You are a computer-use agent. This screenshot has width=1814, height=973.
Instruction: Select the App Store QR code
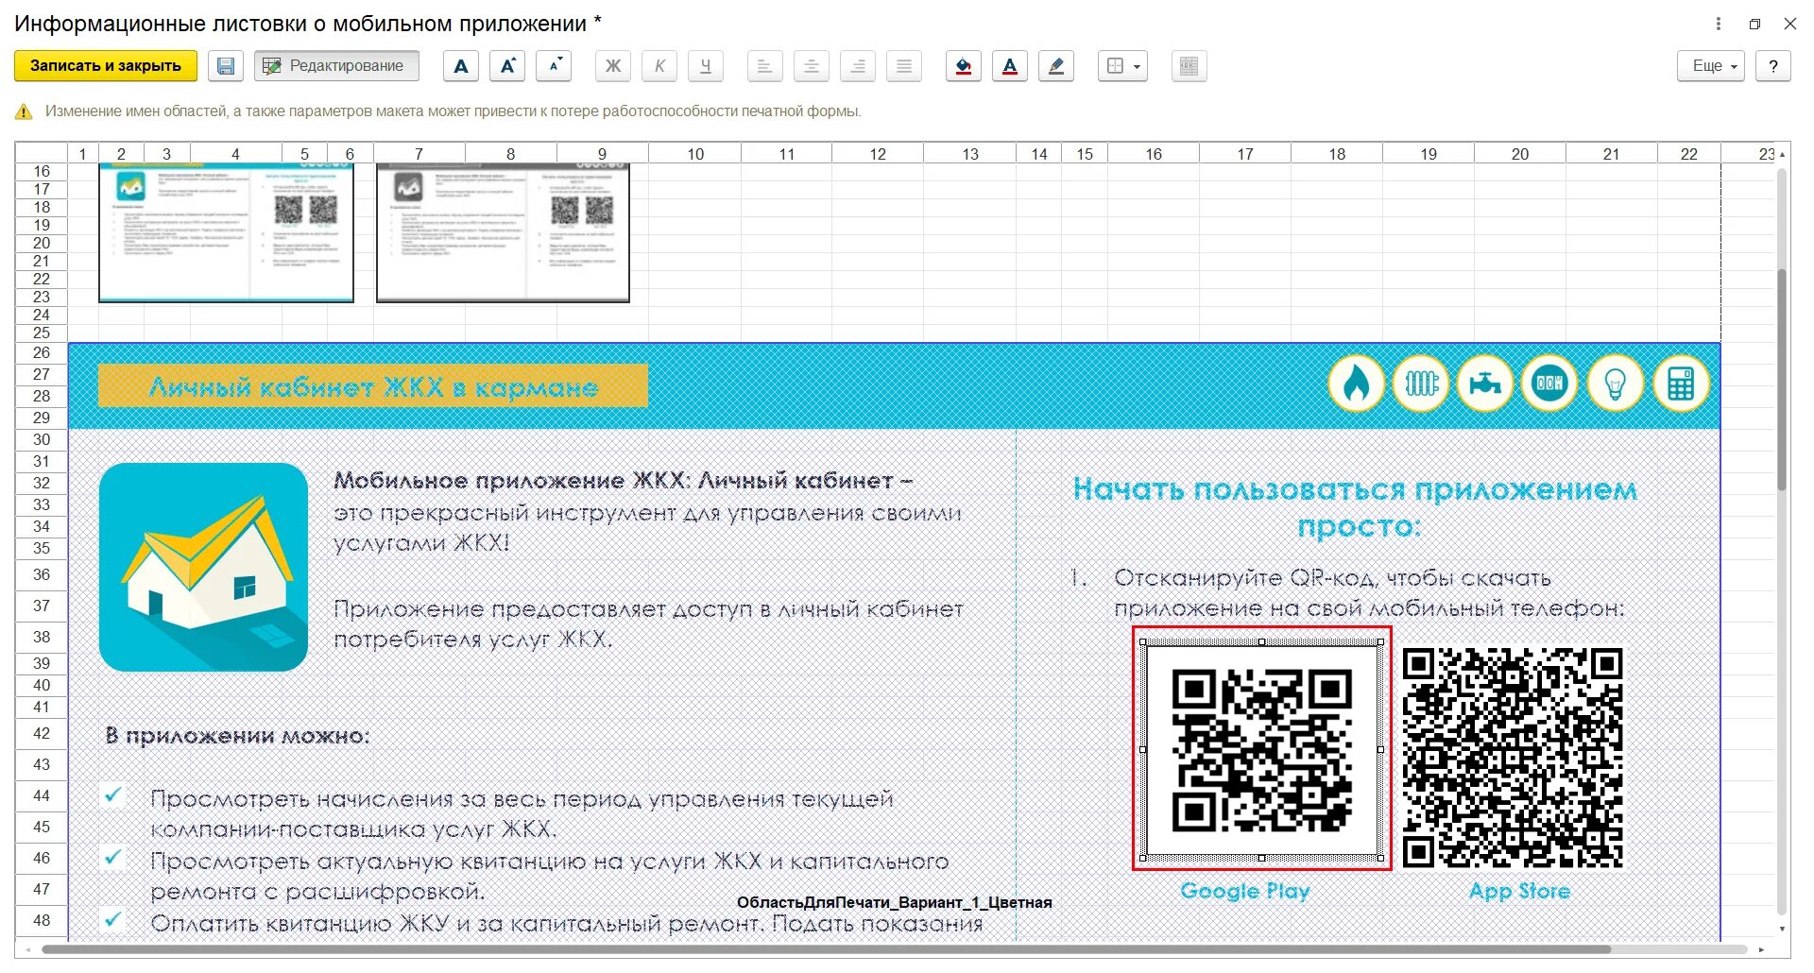point(1513,758)
